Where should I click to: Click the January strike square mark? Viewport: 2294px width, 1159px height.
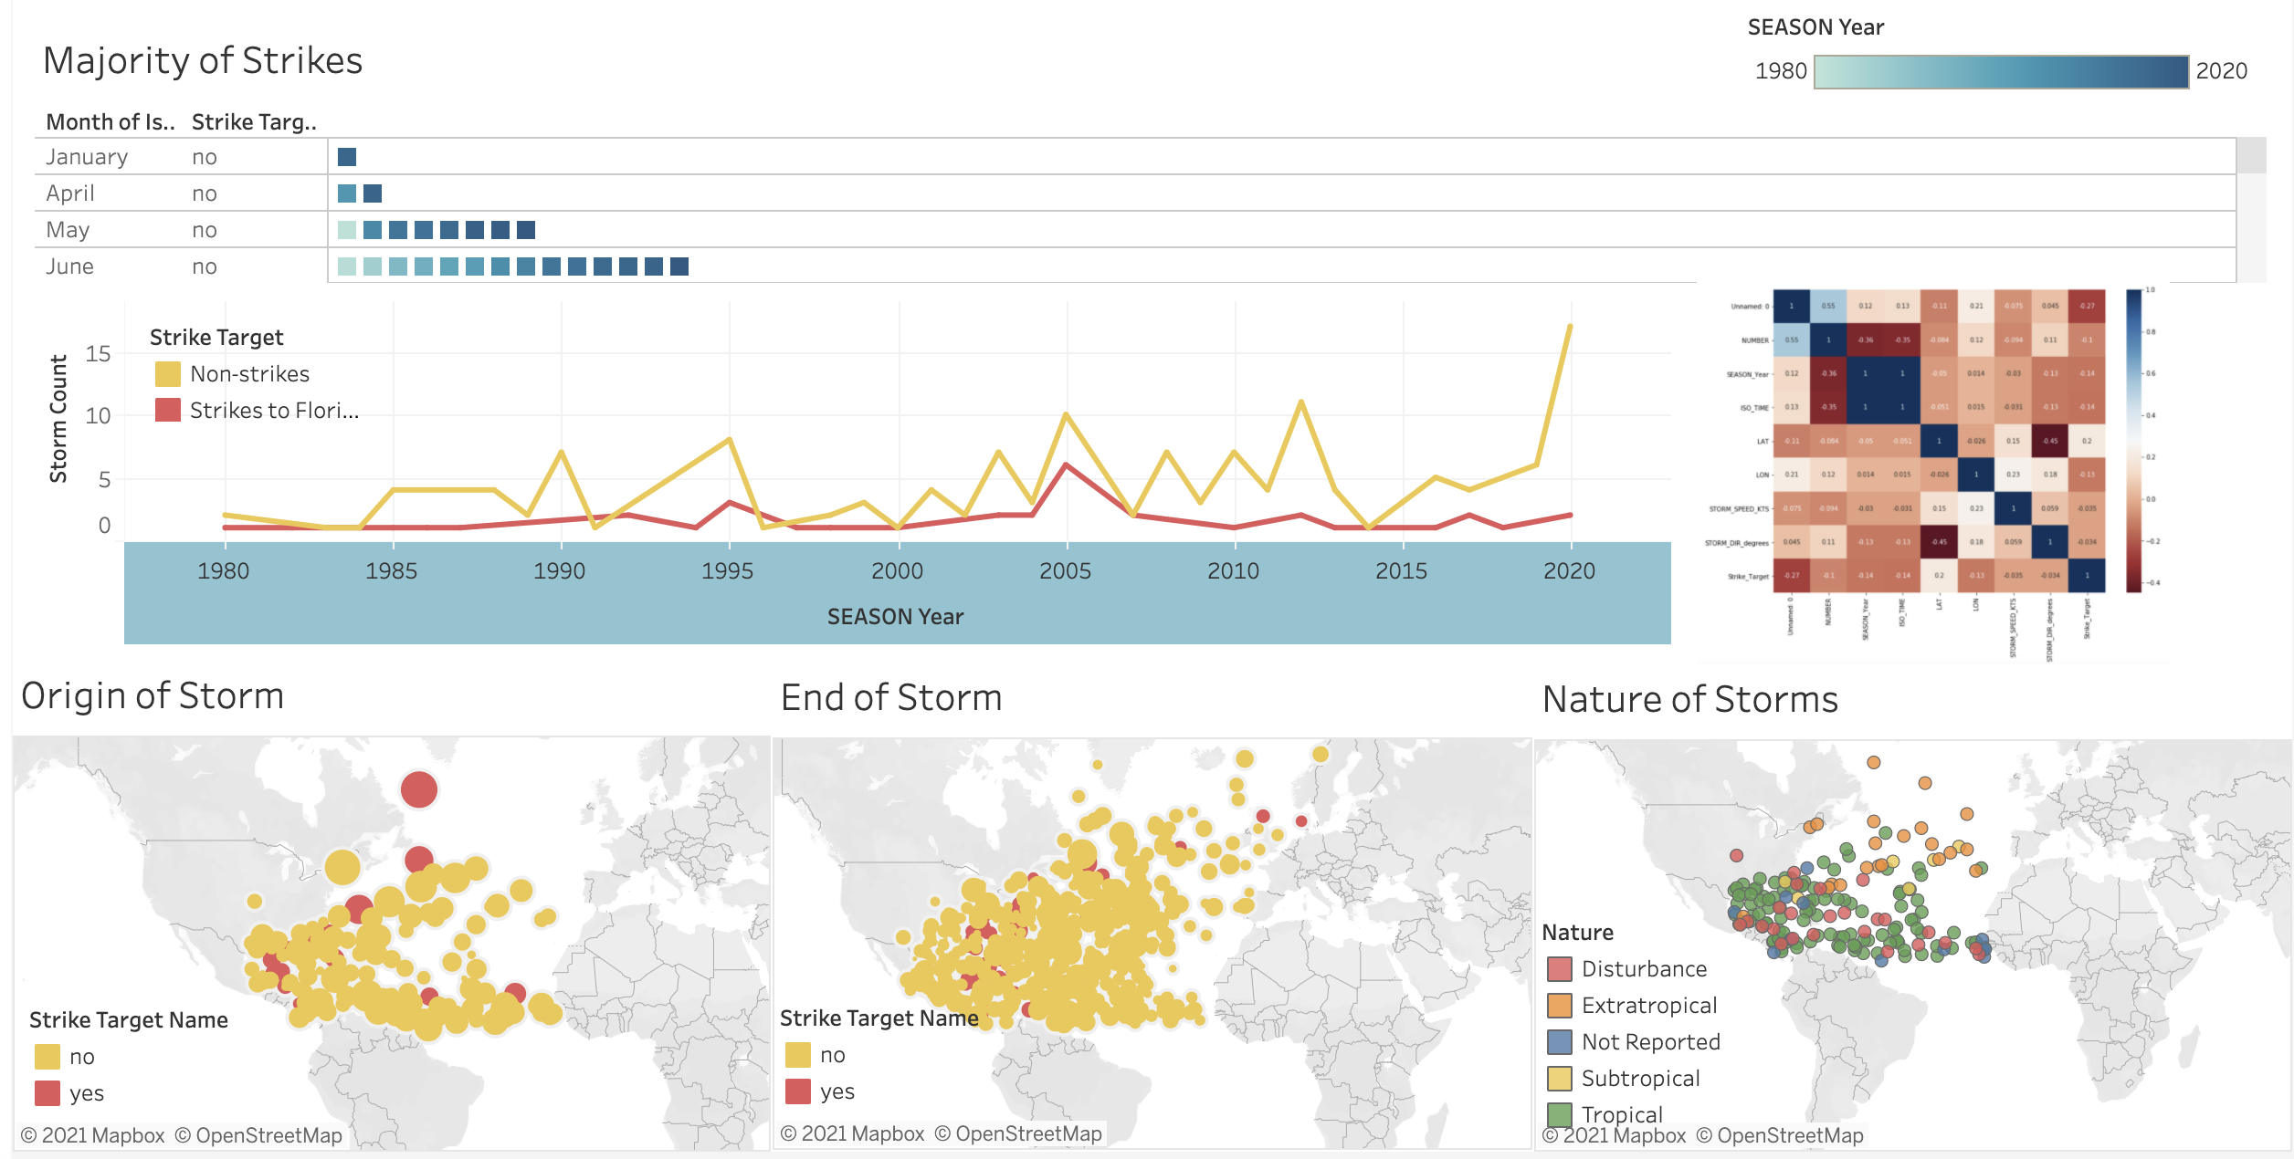[x=347, y=157]
